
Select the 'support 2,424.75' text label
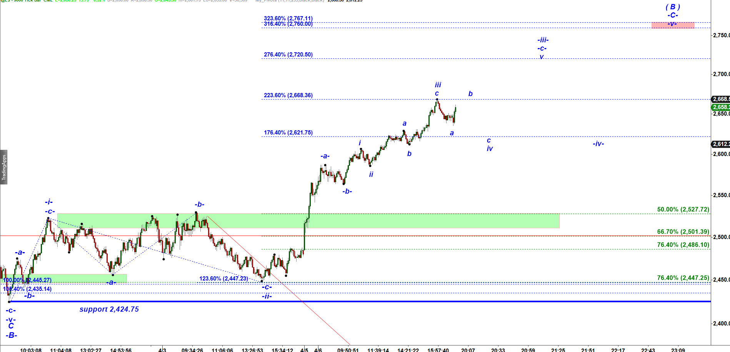(x=109, y=309)
